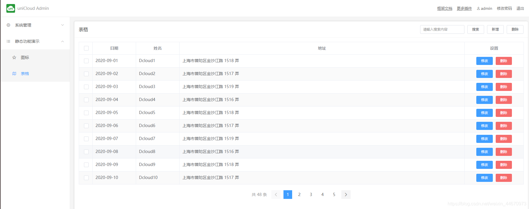Check the box for row 2020-09-04
Viewport: 529px width, 209px height.
pos(86,100)
